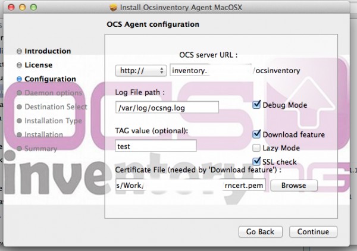Viewport: 357px width, 251px height.
Task: Focus the OCS server URL host field
Action: [211, 71]
